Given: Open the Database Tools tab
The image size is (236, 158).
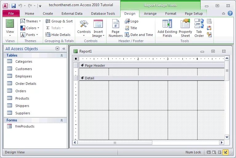Looking at the screenshot, I should click(103, 14).
